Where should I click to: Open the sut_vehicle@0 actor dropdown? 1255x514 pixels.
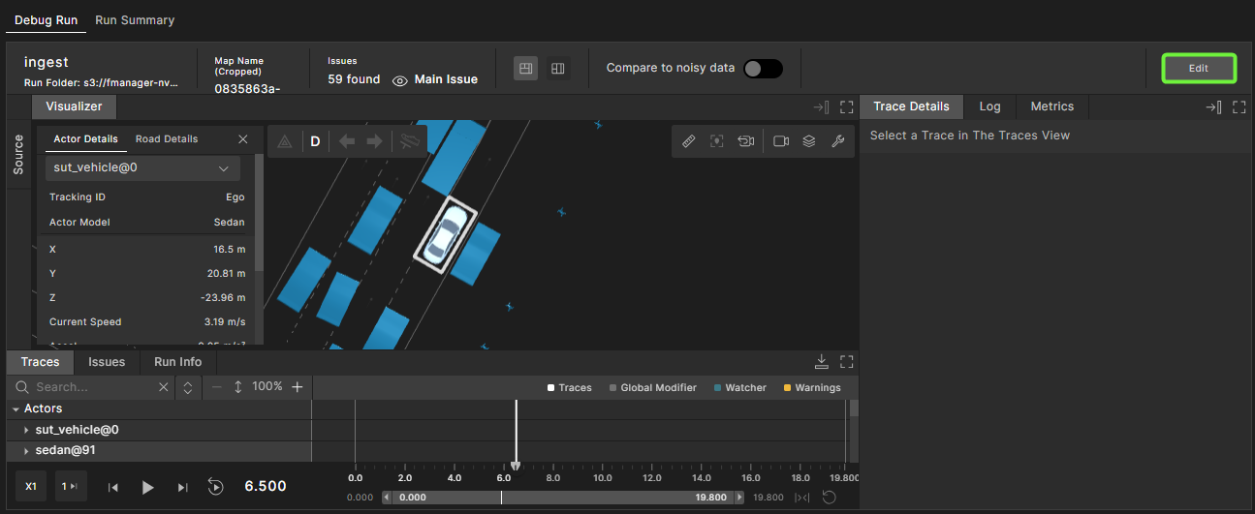coord(143,168)
